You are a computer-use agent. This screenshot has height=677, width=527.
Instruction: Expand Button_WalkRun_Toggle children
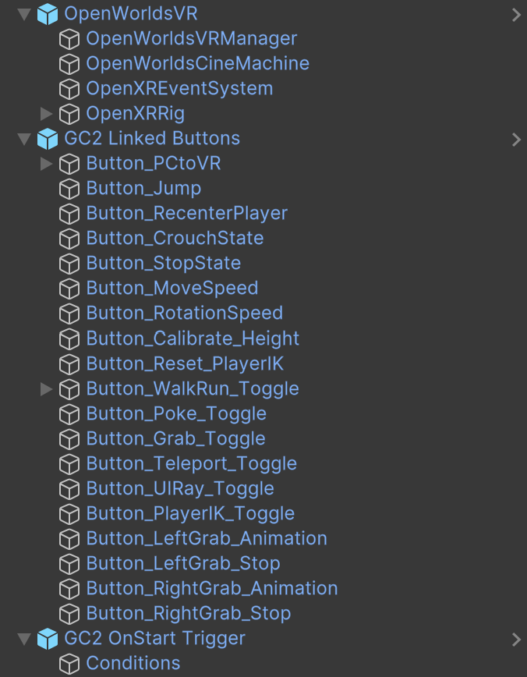click(x=46, y=388)
